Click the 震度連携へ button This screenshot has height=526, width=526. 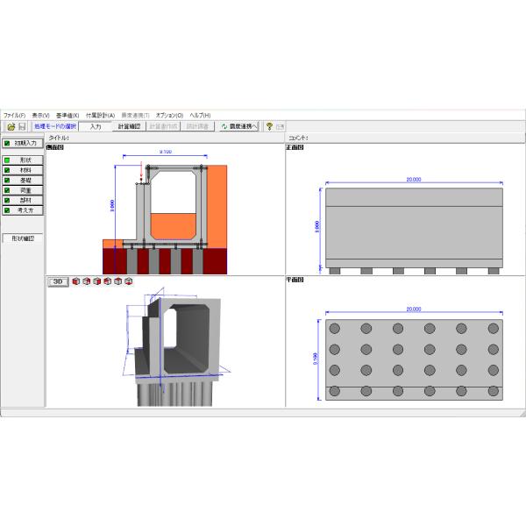(238, 126)
